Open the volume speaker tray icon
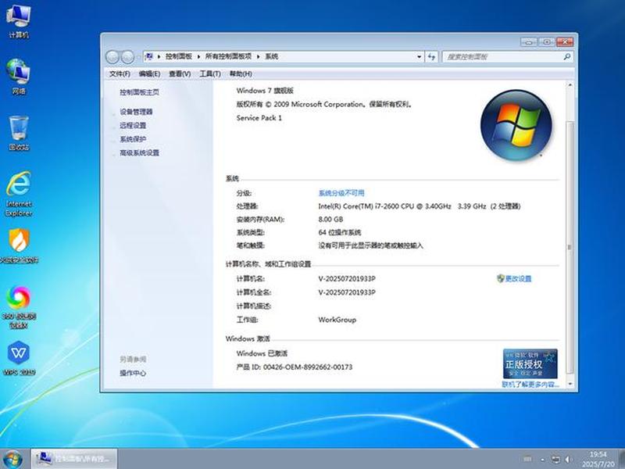 tap(568, 460)
